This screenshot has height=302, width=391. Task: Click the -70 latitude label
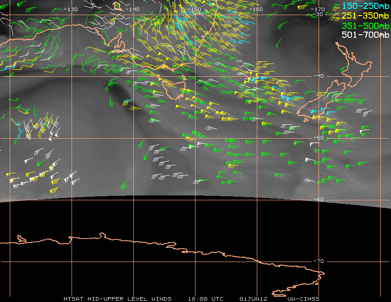319,262
